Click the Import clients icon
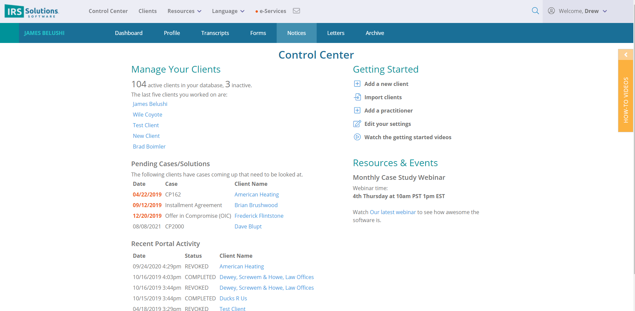This screenshot has width=635, height=311. (357, 97)
